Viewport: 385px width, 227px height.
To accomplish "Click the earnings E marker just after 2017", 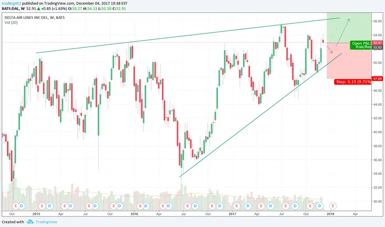I will pyautogui.click(x=237, y=206).
